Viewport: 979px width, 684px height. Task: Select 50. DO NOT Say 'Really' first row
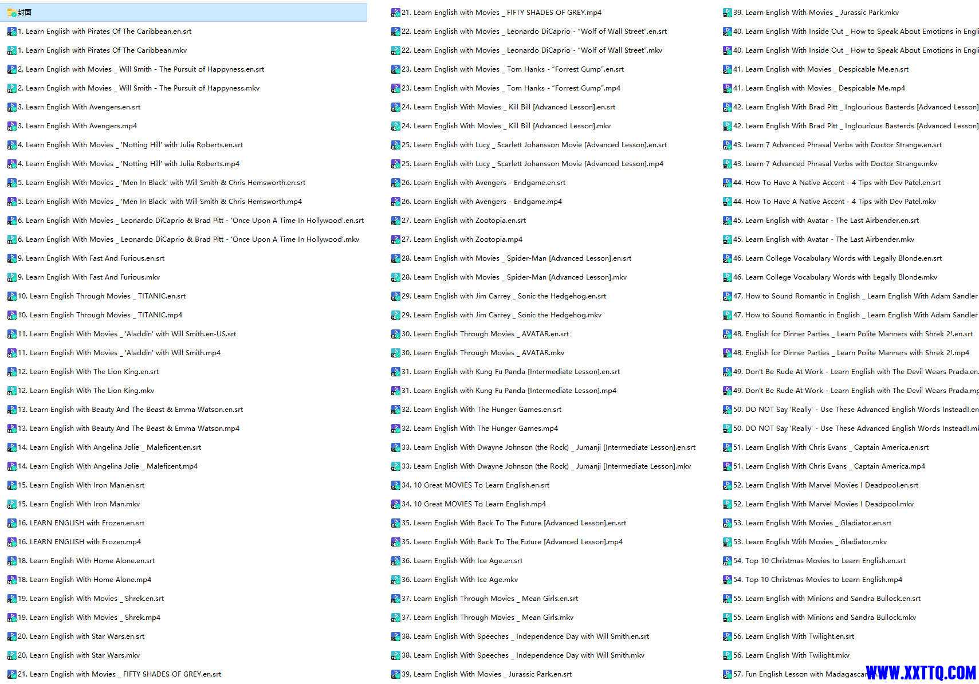(856, 409)
